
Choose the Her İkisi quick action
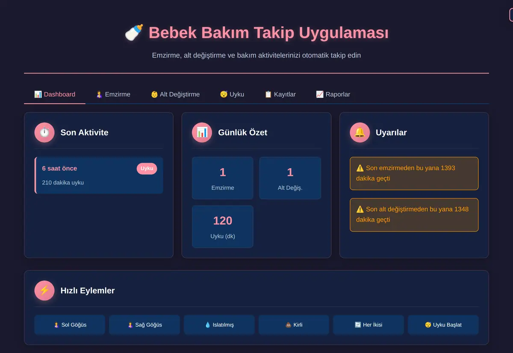pyautogui.click(x=369, y=325)
